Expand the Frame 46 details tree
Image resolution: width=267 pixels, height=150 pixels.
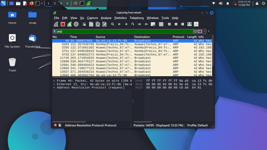click(x=54, y=81)
